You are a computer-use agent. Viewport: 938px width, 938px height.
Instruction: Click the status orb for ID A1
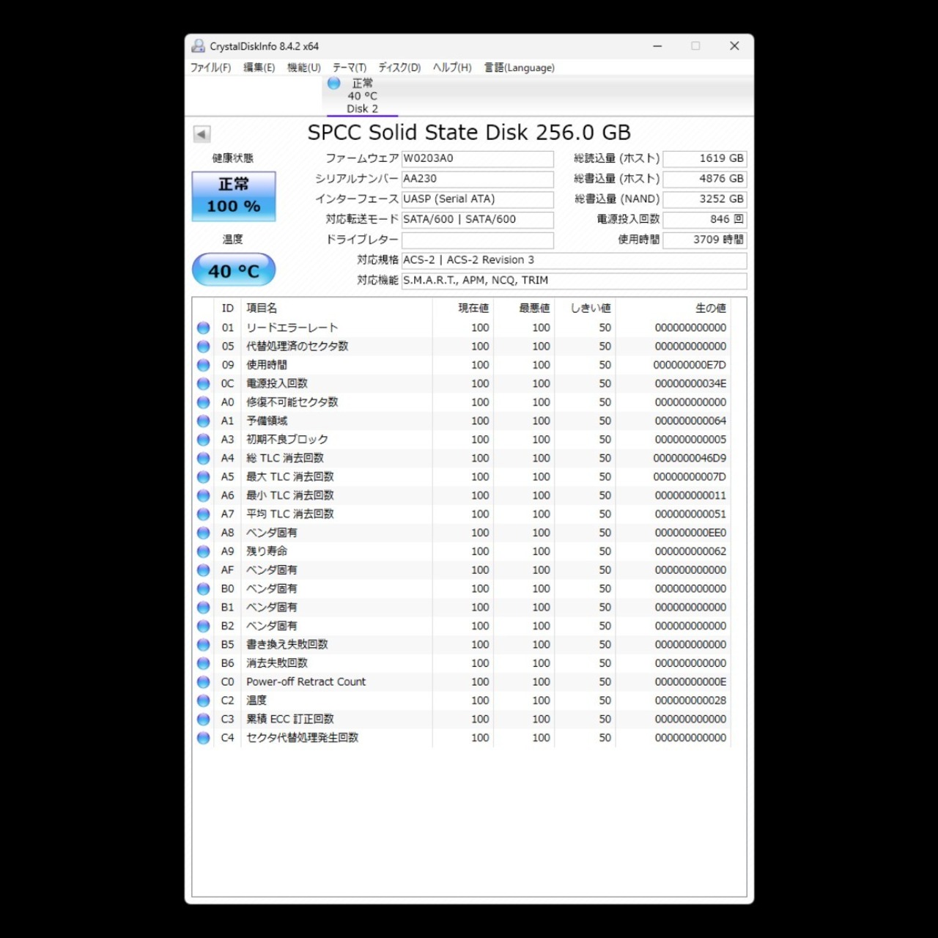[x=204, y=421]
